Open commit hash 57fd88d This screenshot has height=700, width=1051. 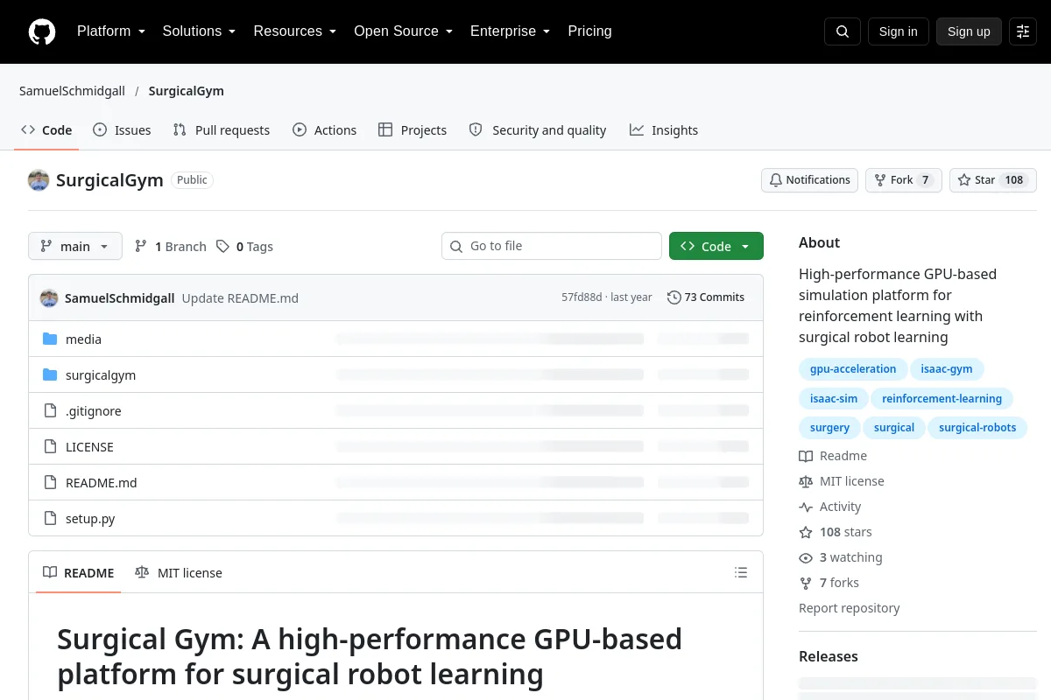(582, 297)
